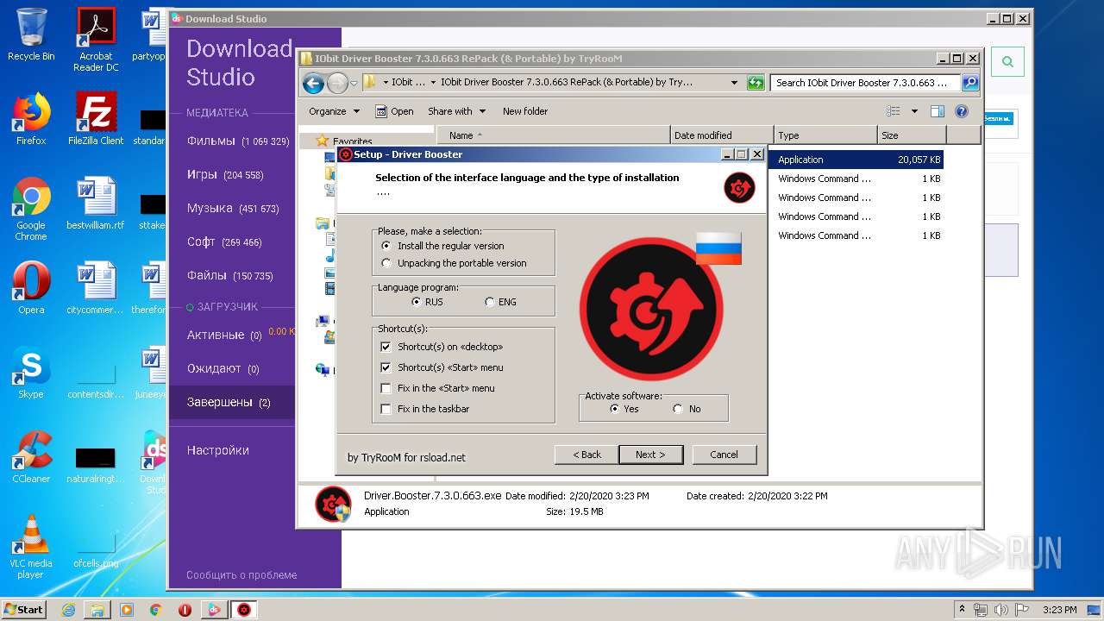Launch Internet Explorer from taskbar
This screenshot has height=621, width=1104.
click(68, 610)
